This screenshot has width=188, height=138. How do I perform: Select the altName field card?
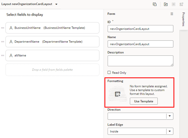52,56
